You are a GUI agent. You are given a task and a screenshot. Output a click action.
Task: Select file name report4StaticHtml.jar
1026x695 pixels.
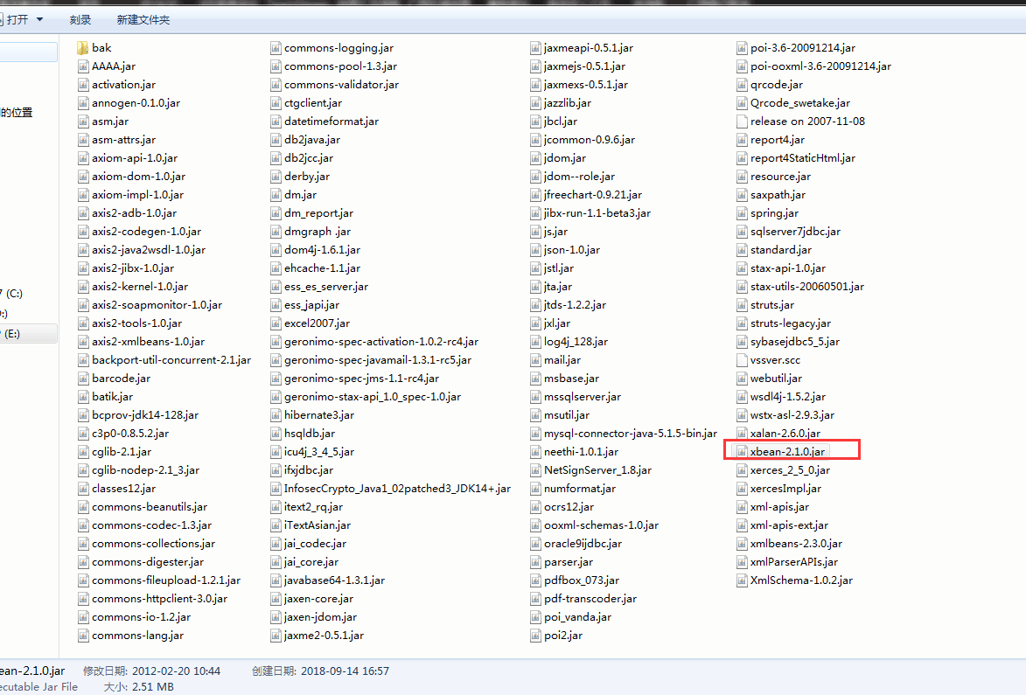(x=803, y=157)
